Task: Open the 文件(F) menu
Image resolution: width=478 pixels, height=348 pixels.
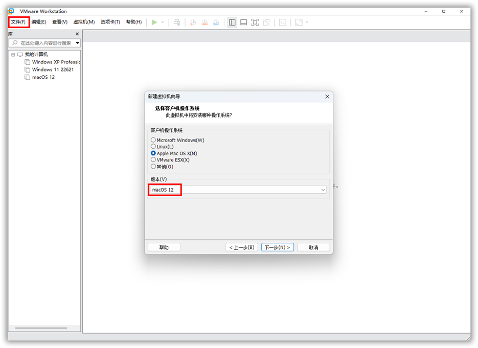Action: (18, 22)
